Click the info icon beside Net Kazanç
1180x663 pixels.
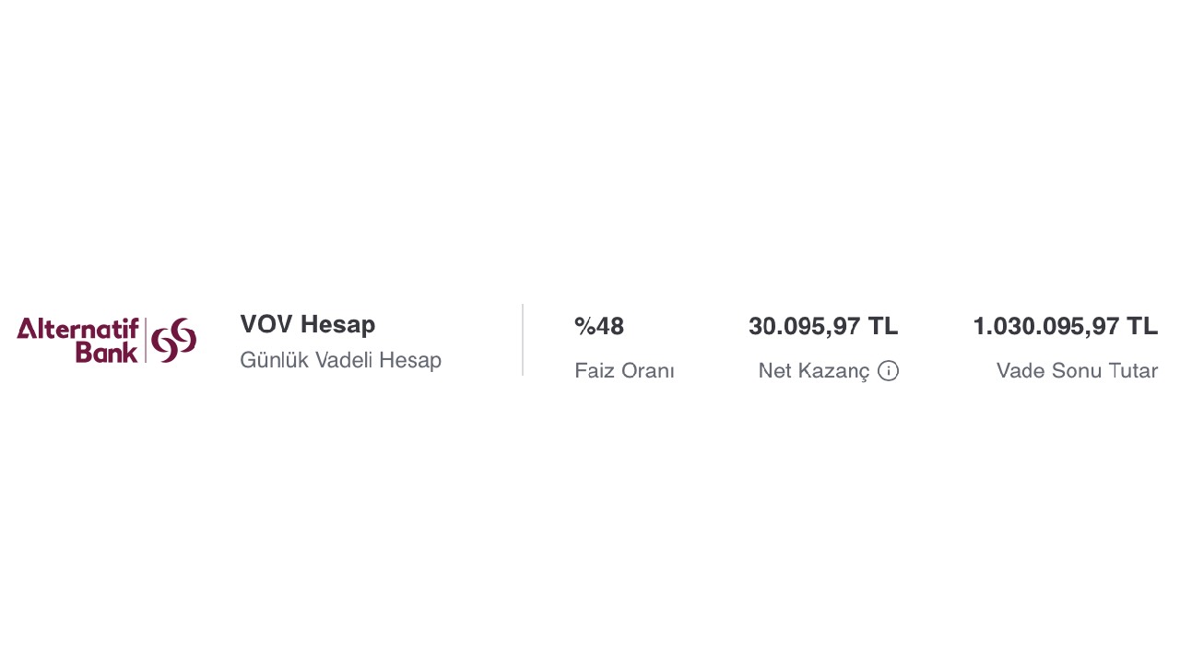(888, 371)
